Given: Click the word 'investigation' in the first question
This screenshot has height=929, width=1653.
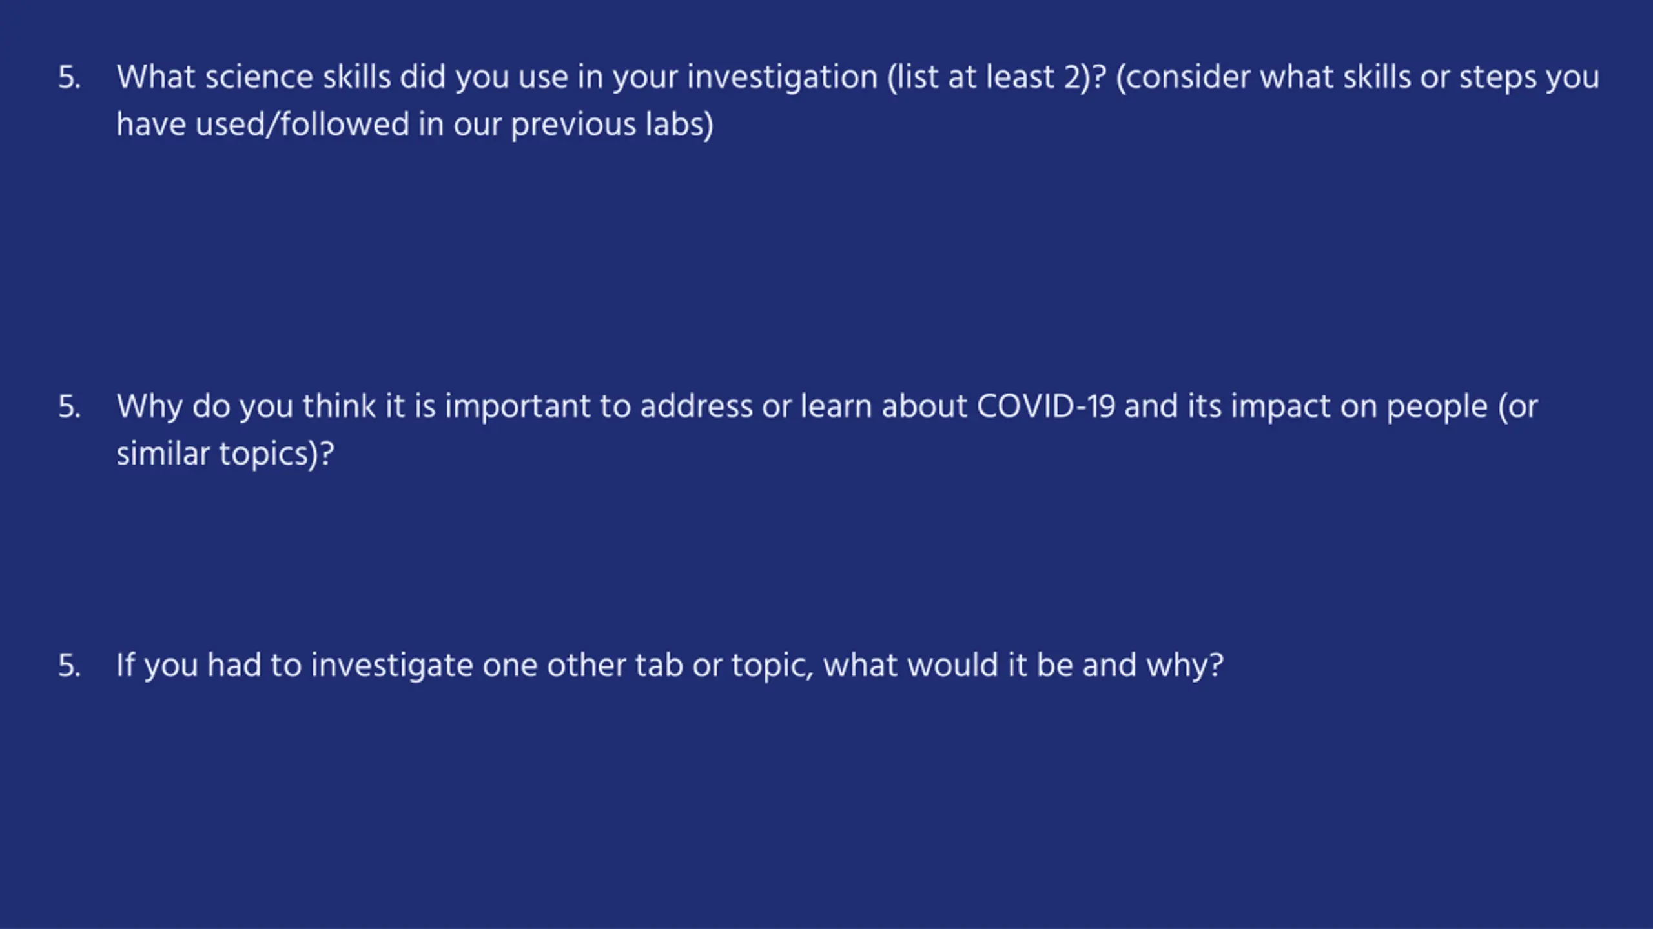Looking at the screenshot, I should click(783, 79).
